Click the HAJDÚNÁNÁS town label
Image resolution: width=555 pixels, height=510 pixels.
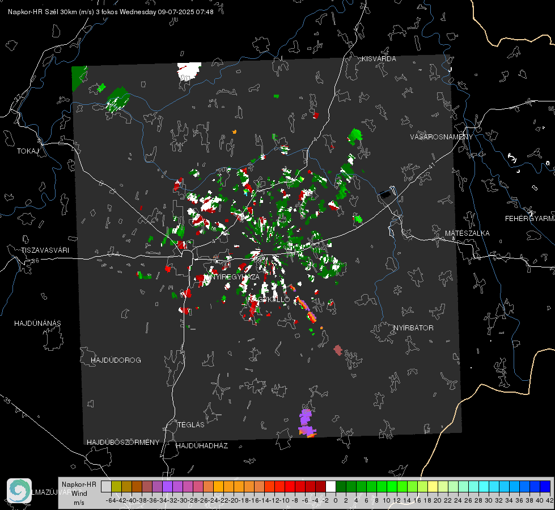pos(37,324)
